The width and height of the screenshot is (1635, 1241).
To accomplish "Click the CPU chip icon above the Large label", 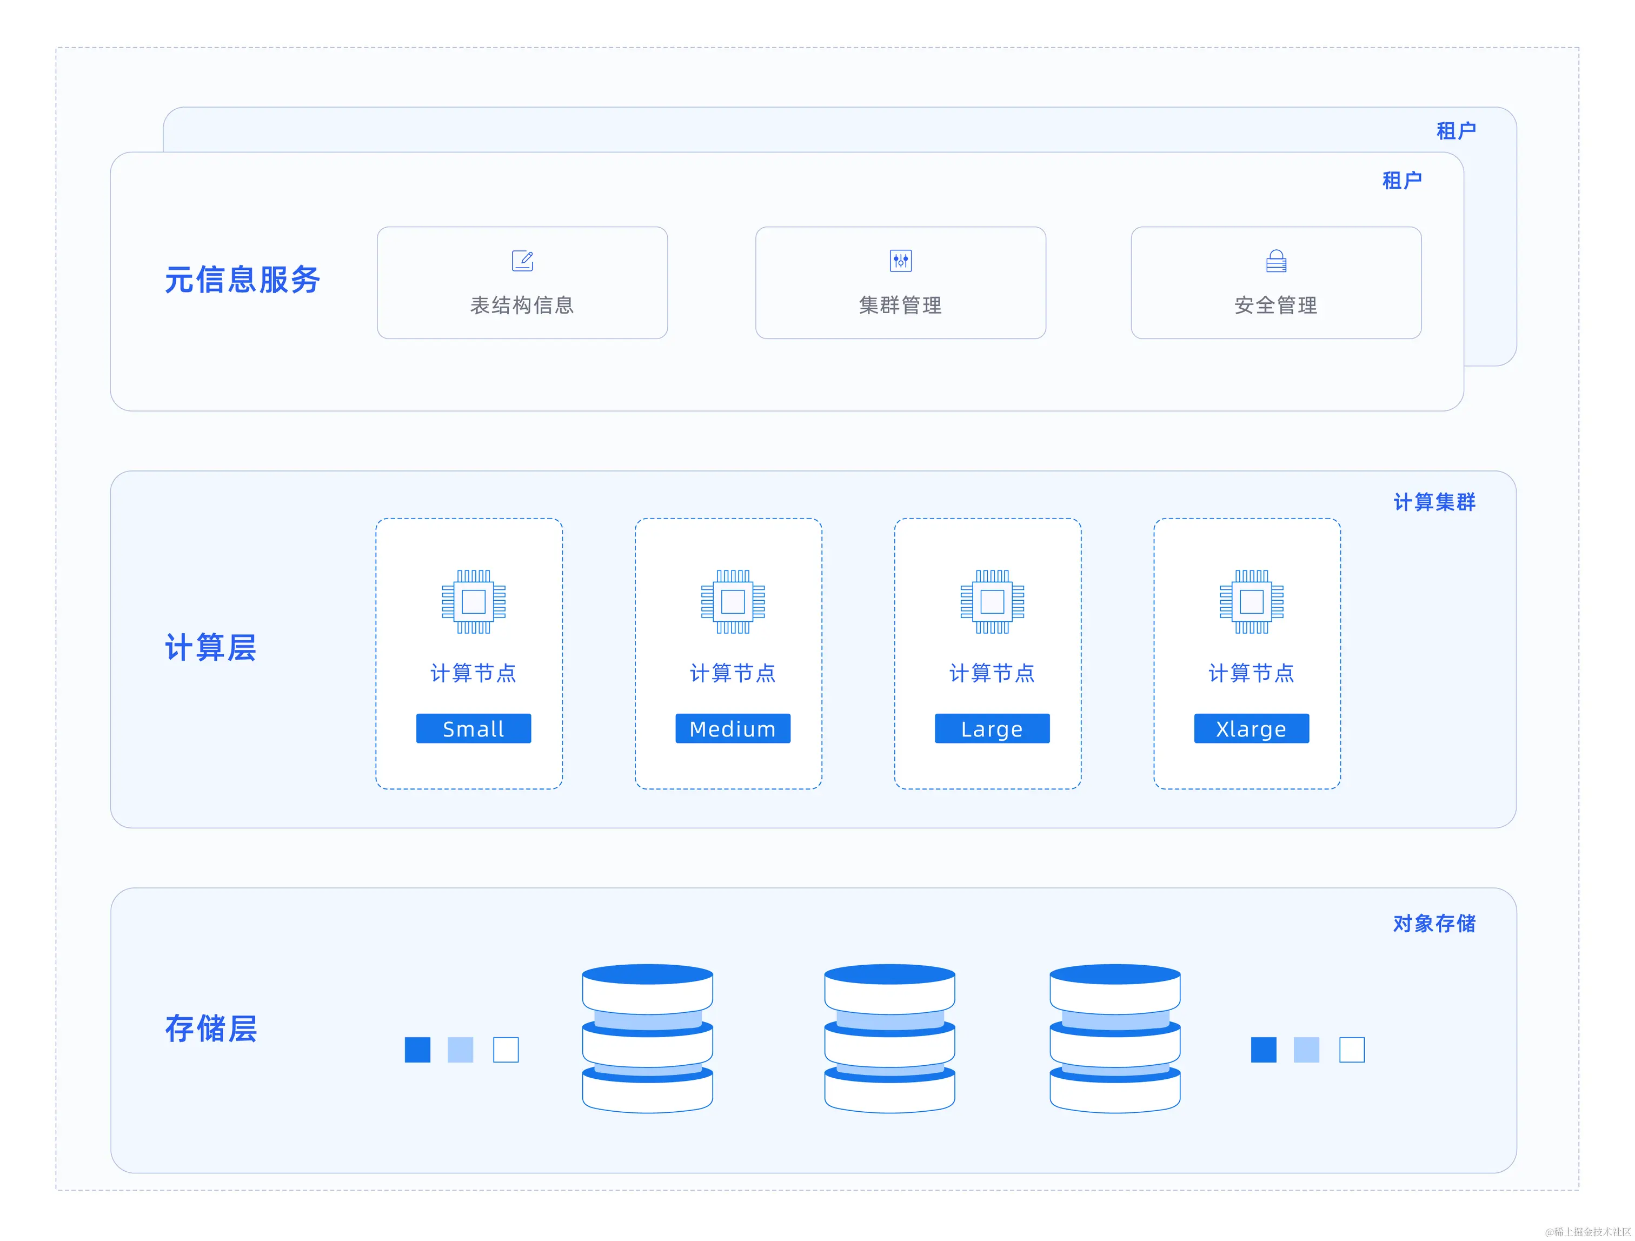I will (x=992, y=602).
